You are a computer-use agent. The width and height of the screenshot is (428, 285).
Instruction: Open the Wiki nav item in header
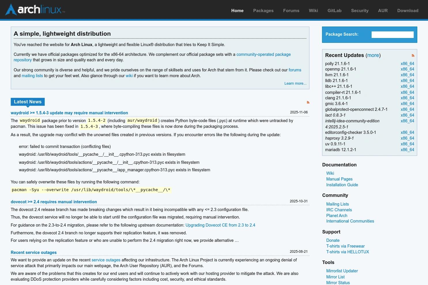[x=313, y=11]
